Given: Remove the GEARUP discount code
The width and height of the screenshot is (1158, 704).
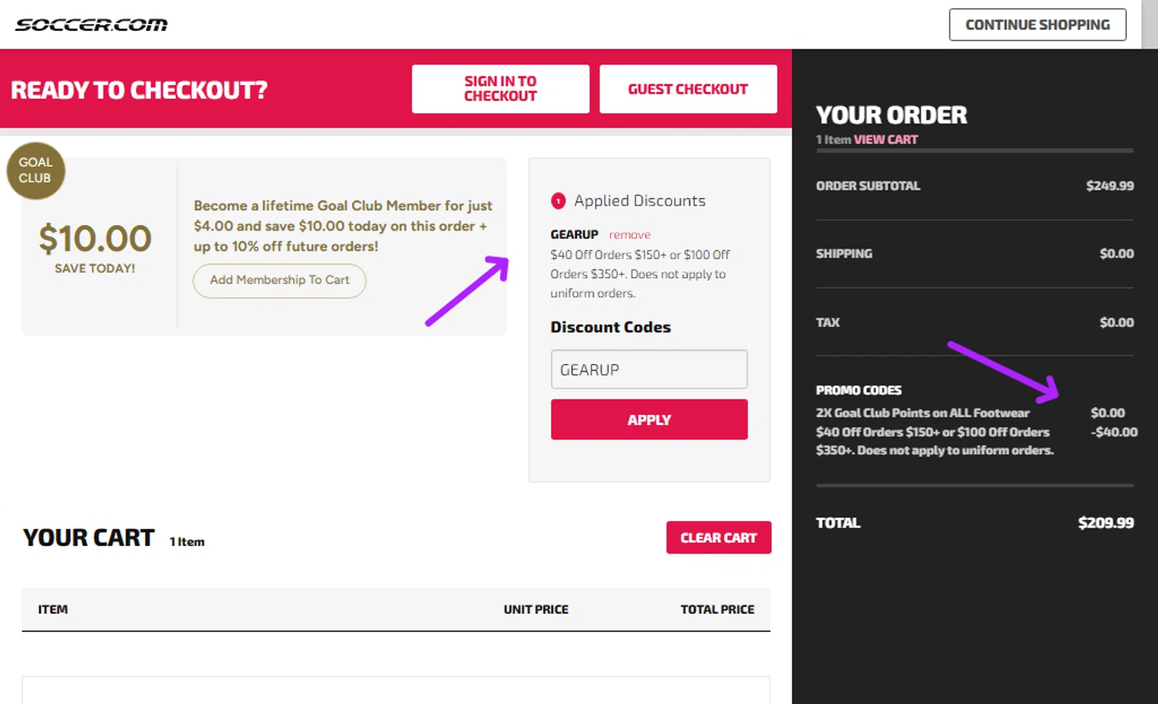Looking at the screenshot, I should 629,234.
